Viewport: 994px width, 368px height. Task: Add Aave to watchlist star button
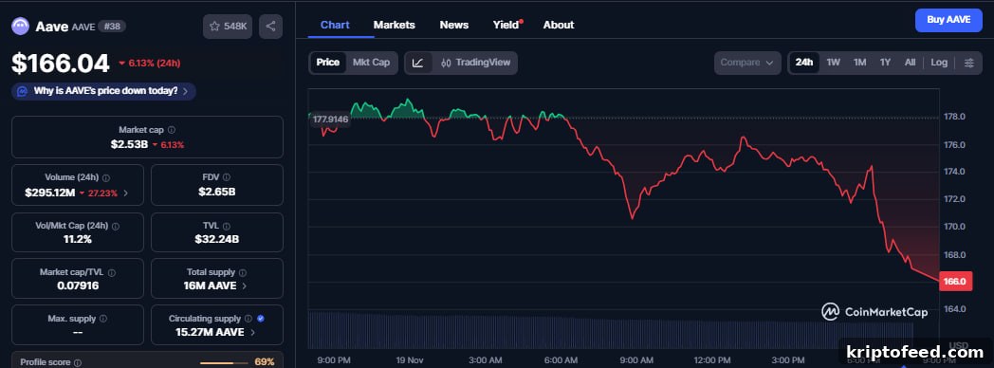point(229,27)
